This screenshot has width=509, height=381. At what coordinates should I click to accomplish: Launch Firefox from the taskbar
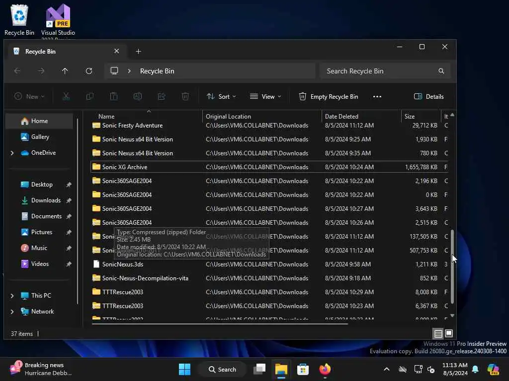click(x=325, y=369)
